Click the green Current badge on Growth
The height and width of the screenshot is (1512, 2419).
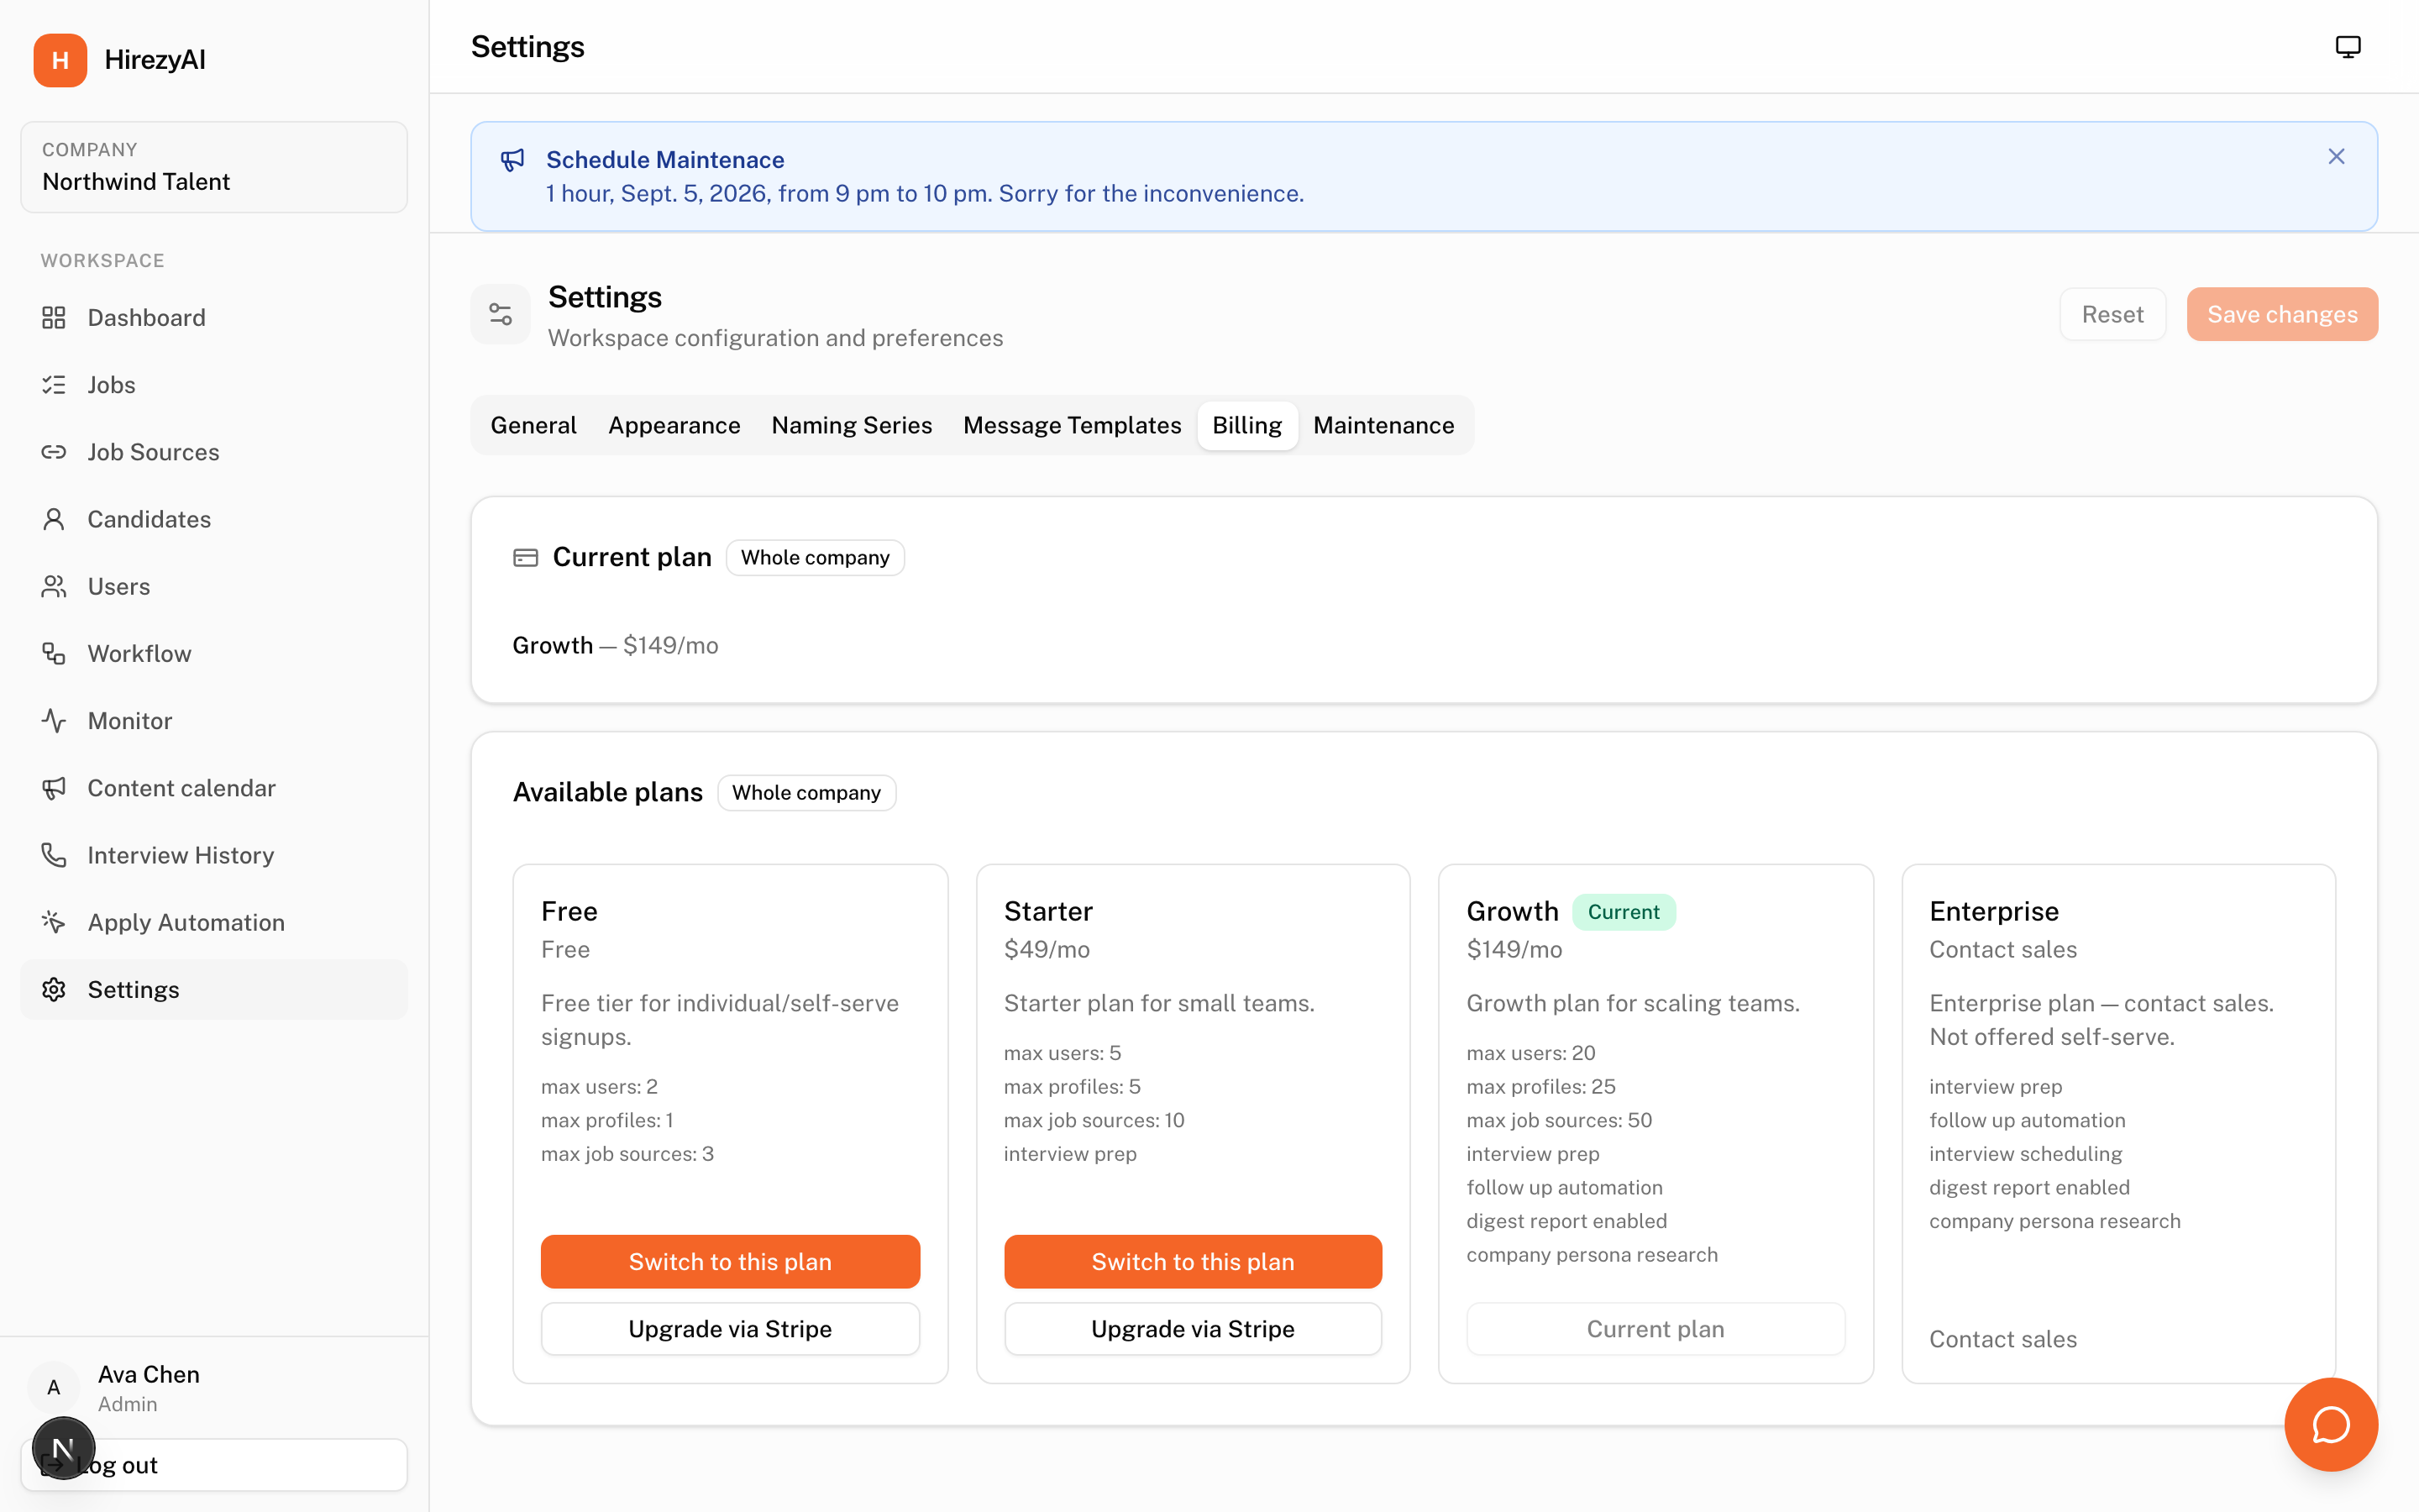coord(1624,912)
